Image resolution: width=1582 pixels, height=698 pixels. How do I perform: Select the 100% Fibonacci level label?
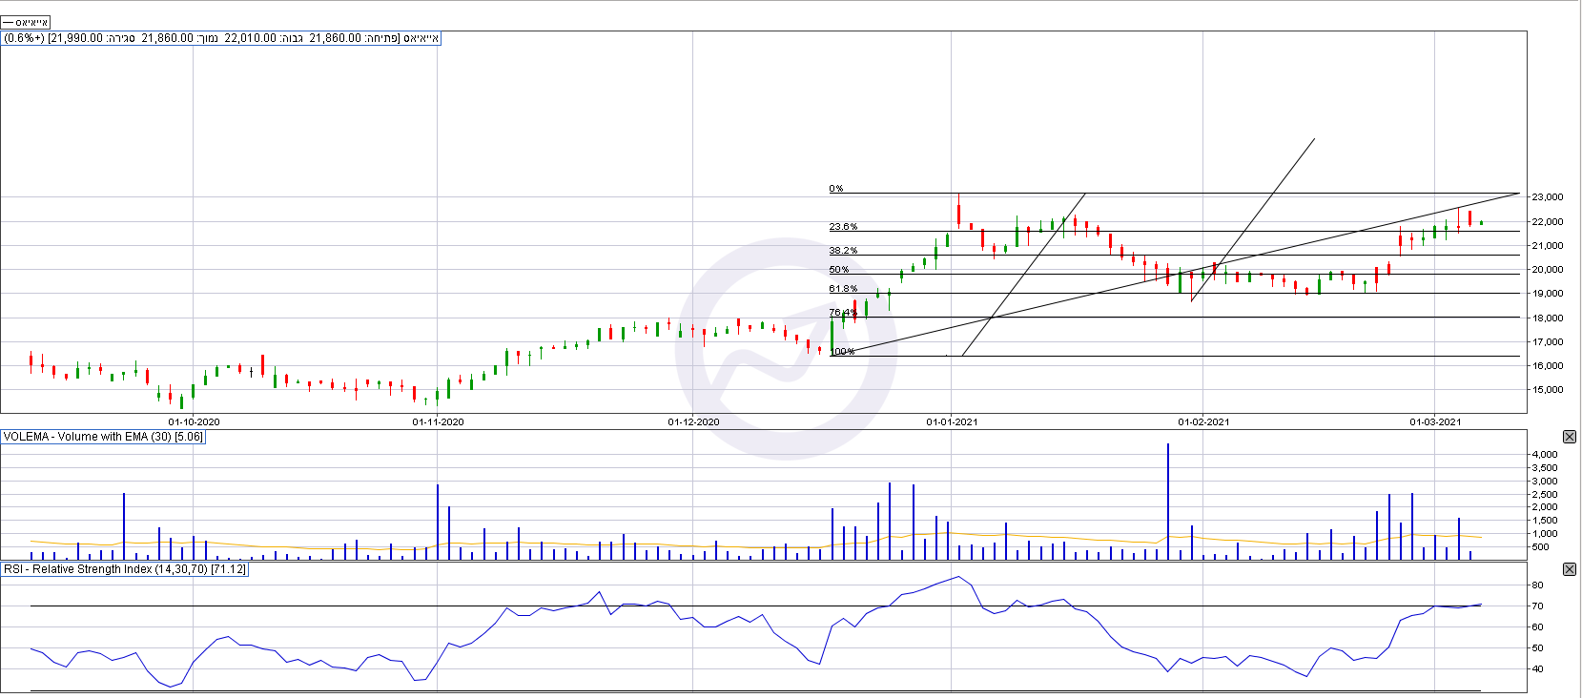tap(842, 352)
